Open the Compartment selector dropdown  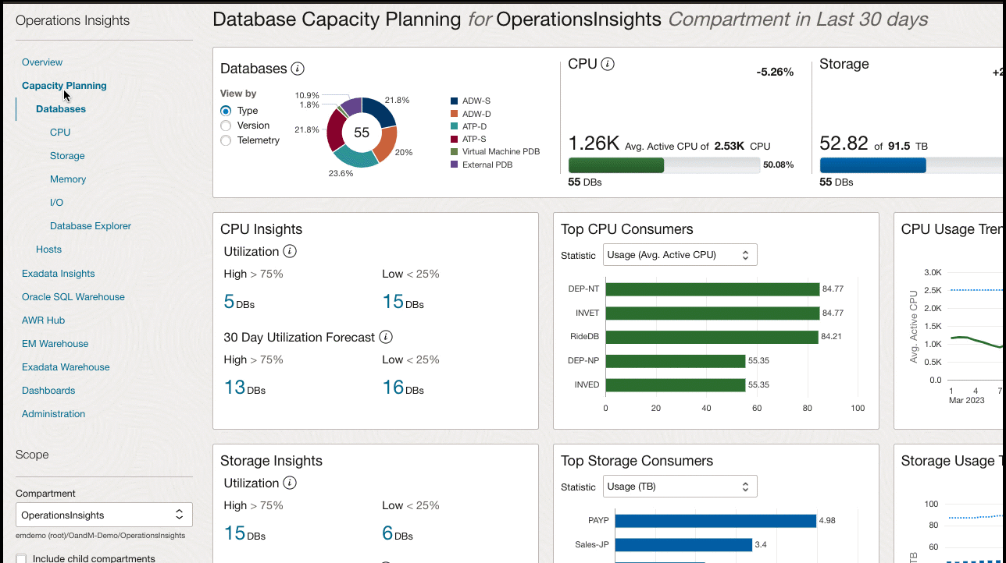[104, 515]
